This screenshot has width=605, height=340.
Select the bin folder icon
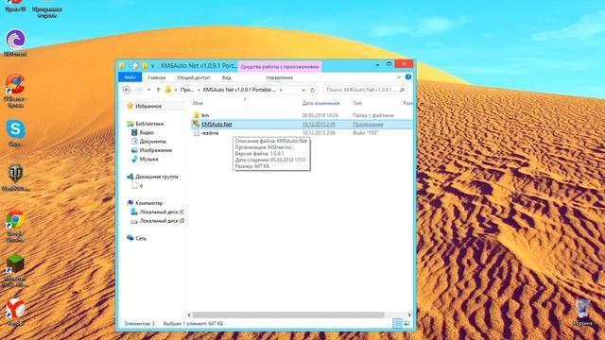pos(197,115)
